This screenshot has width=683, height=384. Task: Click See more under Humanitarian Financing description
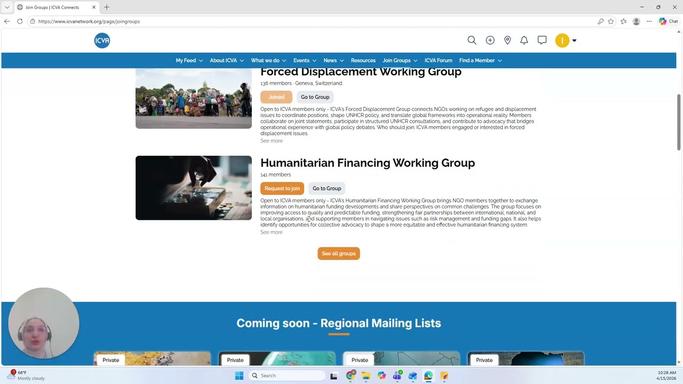tap(272, 232)
